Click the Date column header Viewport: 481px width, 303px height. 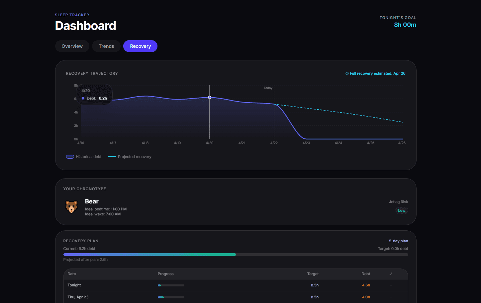coord(72,274)
